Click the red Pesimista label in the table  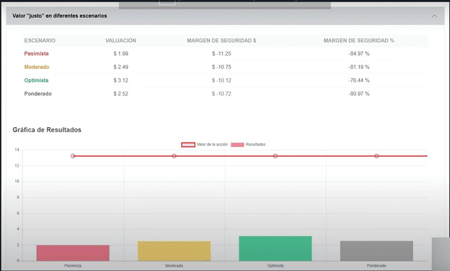[x=37, y=54]
